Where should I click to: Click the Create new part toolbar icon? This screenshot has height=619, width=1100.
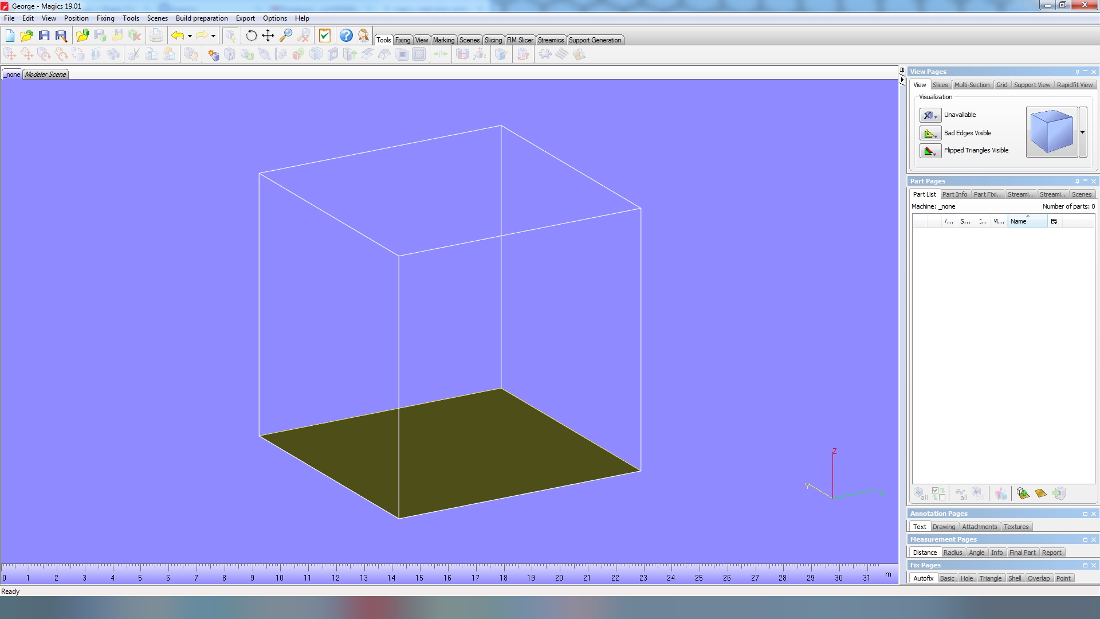click(x=214, y=54)
